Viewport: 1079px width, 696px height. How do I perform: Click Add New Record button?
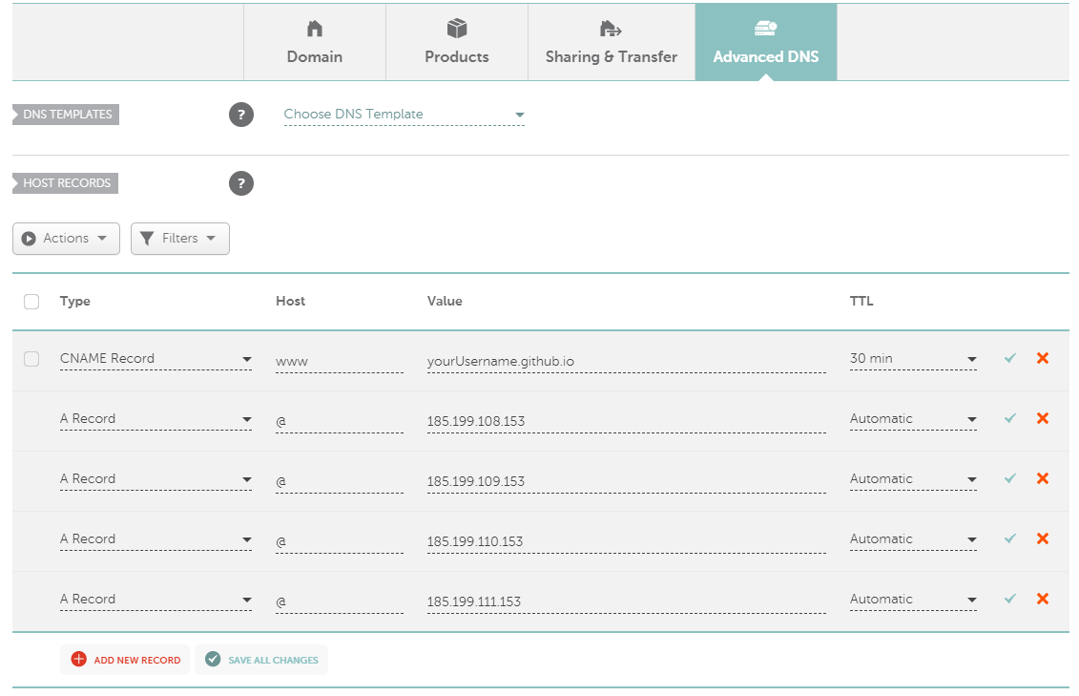coord(125,660)
